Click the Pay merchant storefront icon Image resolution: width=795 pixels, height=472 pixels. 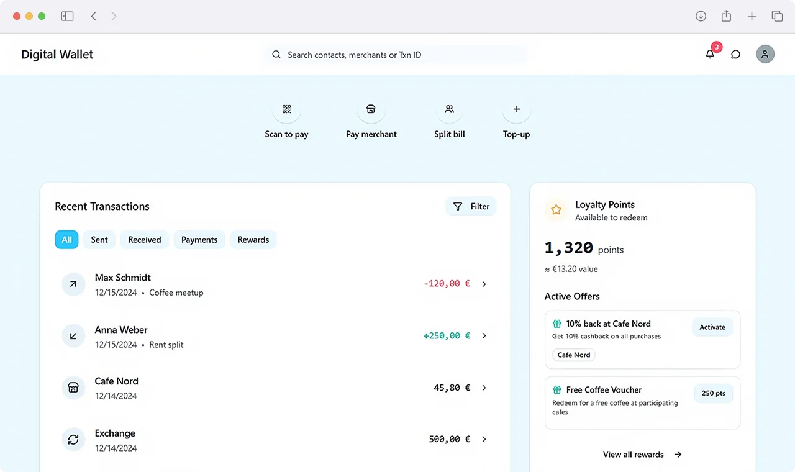(371, 109)
